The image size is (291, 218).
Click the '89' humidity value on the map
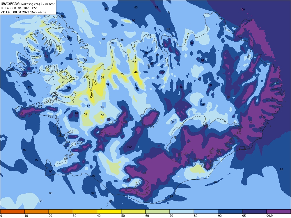(x=112, y=43)
